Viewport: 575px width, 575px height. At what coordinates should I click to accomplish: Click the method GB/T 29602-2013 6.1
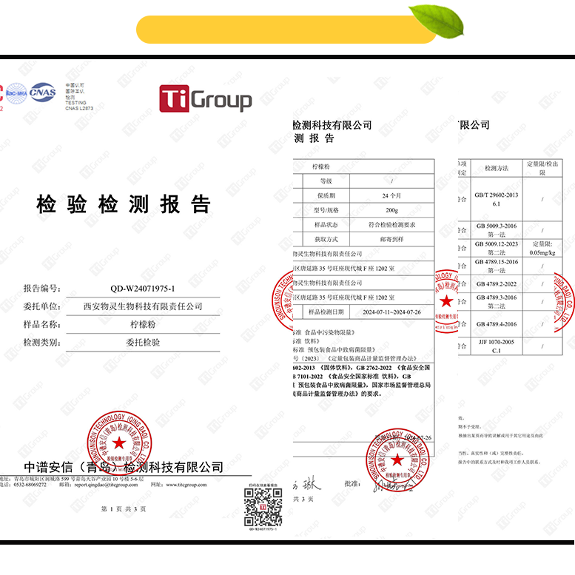tap(497, 199)
